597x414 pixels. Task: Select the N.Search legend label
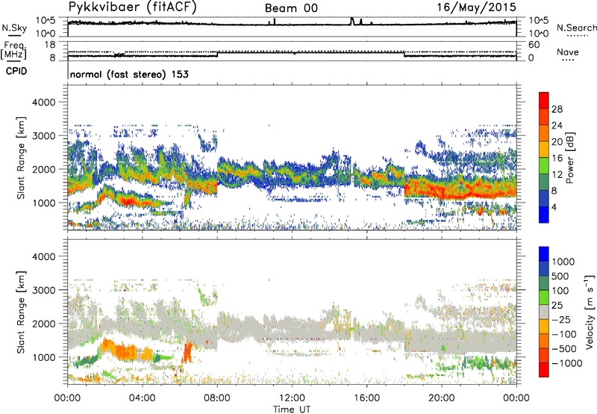tap(576, 28)
